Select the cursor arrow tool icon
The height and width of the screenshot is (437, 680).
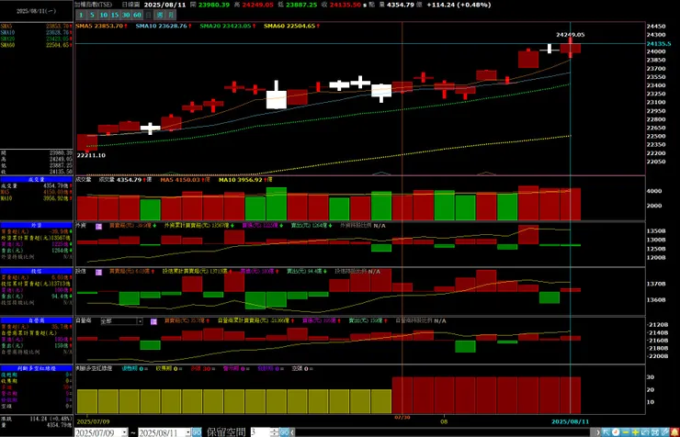pyautogui.click(x=606, y=432)
